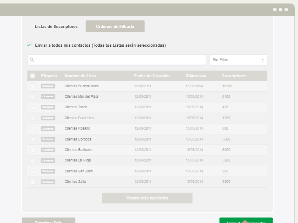Click the Ciudades tag of La Rioja

point(48,161)
